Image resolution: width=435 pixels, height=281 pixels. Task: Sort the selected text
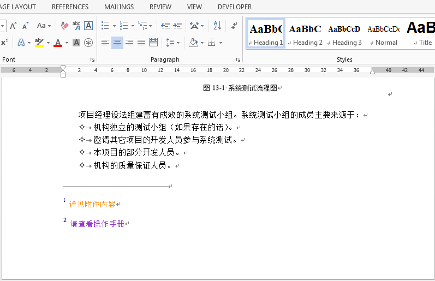click(217, 26)
